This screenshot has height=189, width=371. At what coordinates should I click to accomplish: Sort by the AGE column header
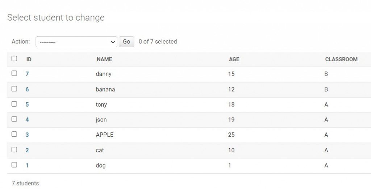[234, 59]
